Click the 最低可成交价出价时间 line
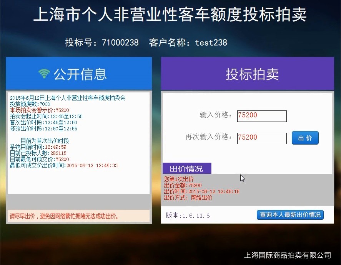This screenshot has width=341, height=265. click(x=64, y=165)
